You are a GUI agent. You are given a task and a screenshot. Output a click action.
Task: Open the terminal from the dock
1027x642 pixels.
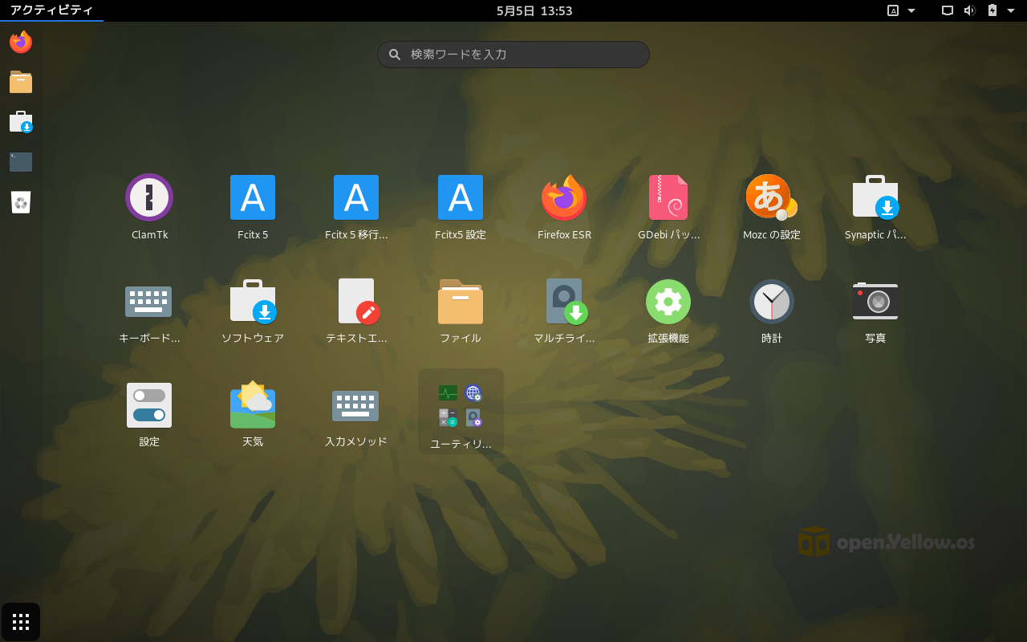[21, 162]
